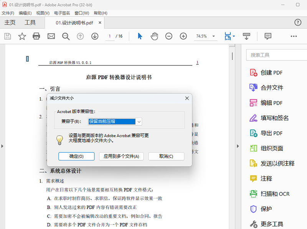Viewport: 307px width, 229px height.
Task: Open the Protect (保护) tool
Action: (x=261, y=209)
